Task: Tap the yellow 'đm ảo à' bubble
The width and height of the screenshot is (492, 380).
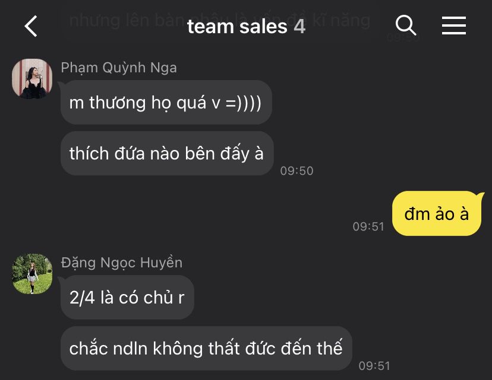Action: [437, 213]
